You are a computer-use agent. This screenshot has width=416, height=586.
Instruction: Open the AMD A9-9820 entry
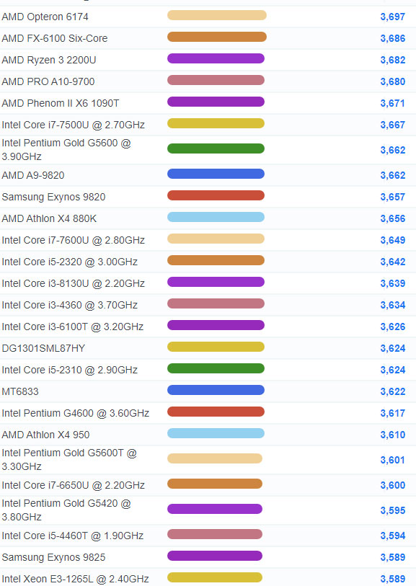[33, 176]
